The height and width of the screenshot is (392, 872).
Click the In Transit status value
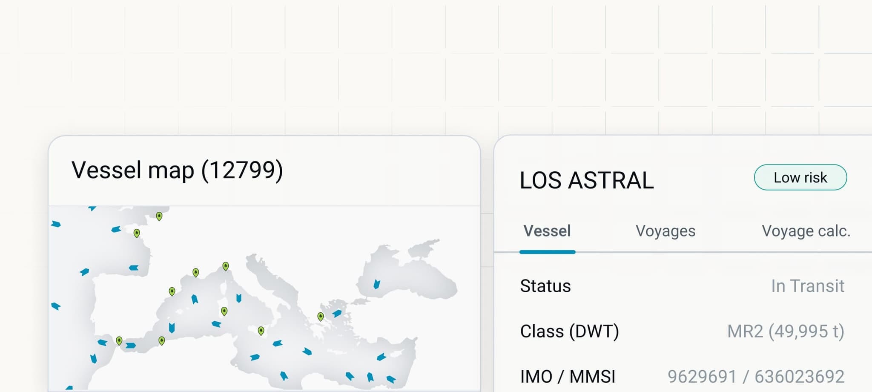click(808, 286)
